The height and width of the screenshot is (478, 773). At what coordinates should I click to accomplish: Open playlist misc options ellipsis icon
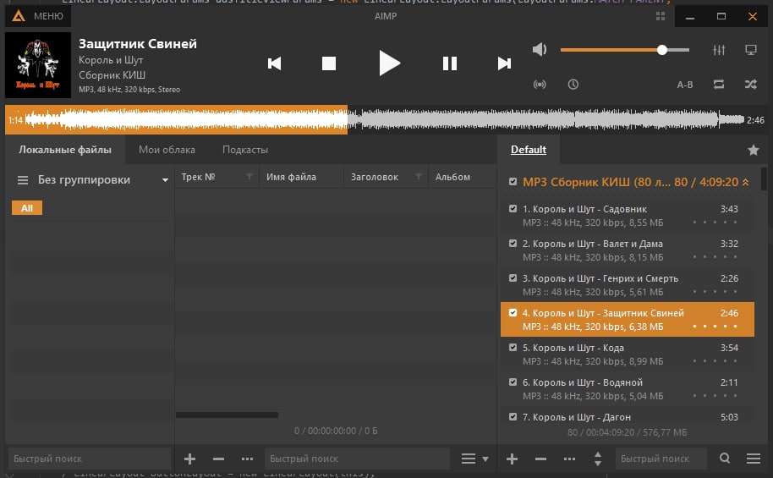point(569,459)
